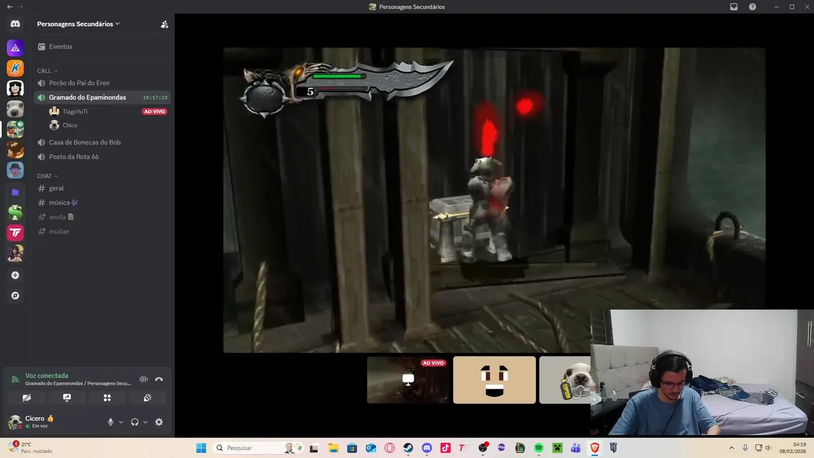Invite people icon beside server name
The height and width of the screenshot is (458, 814).
coord(164,24)
